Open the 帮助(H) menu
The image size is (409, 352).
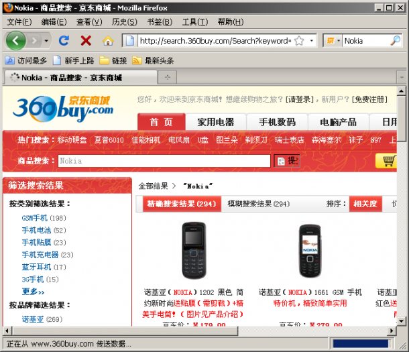[231, 22]
